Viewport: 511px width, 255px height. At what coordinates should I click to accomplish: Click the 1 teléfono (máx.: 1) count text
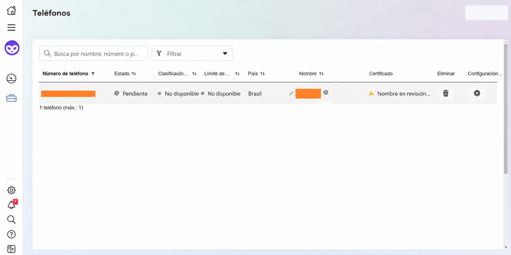(61, 108)
